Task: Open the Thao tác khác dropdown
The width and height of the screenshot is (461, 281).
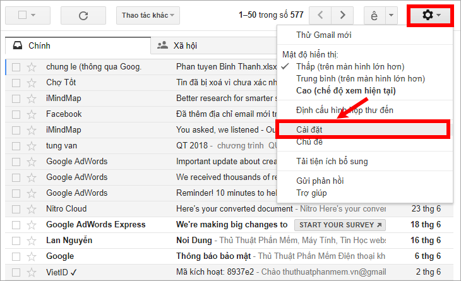Action: pyautogui.click(x=148, y=15)
